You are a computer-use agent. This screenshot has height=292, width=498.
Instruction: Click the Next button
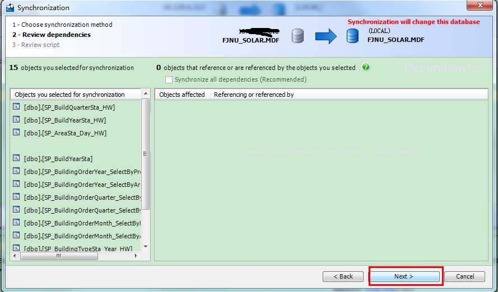pos(404,276)
